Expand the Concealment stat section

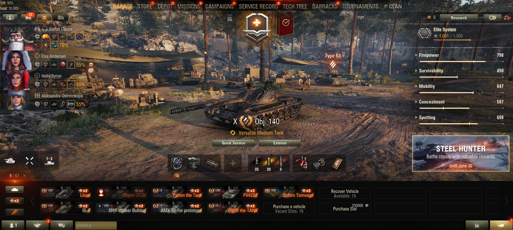coord(461,102)
